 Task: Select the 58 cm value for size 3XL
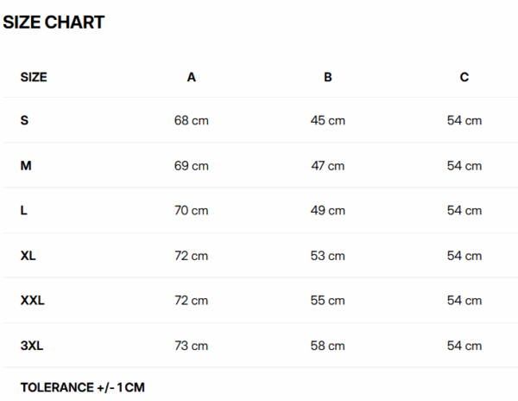tap(328, 346)
